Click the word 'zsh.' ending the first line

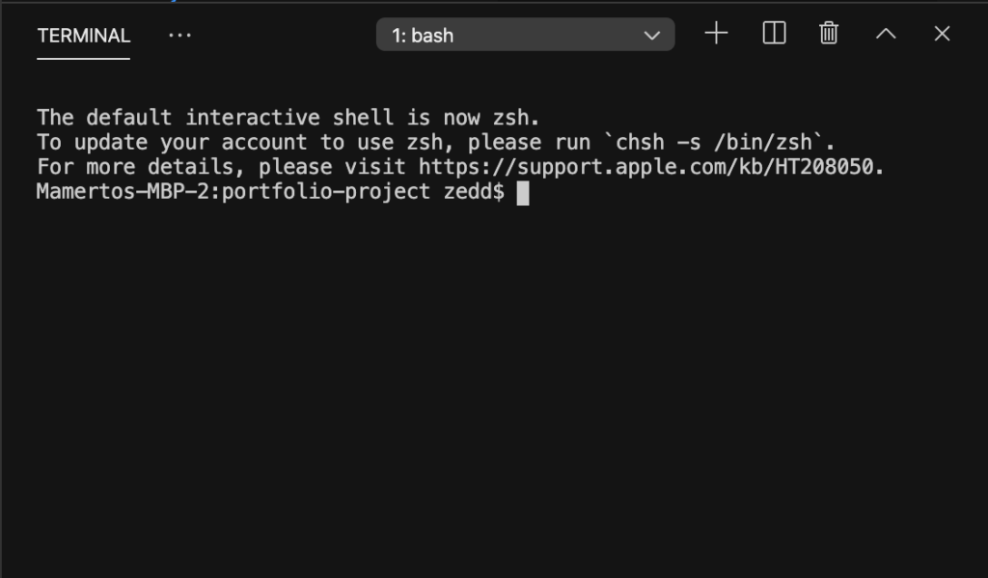tap(516, 118)
